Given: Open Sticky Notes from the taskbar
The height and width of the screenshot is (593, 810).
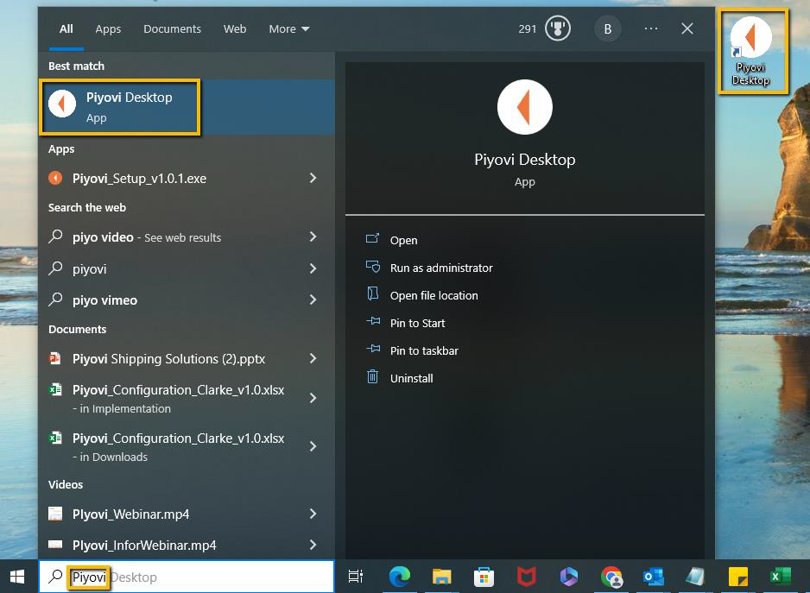Looking at the screenshot, I should (x=738, y=577).
